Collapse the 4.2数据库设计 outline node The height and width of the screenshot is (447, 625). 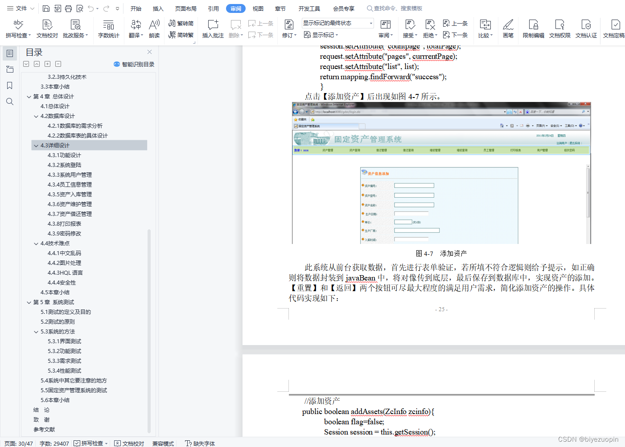tap(36, 116)
